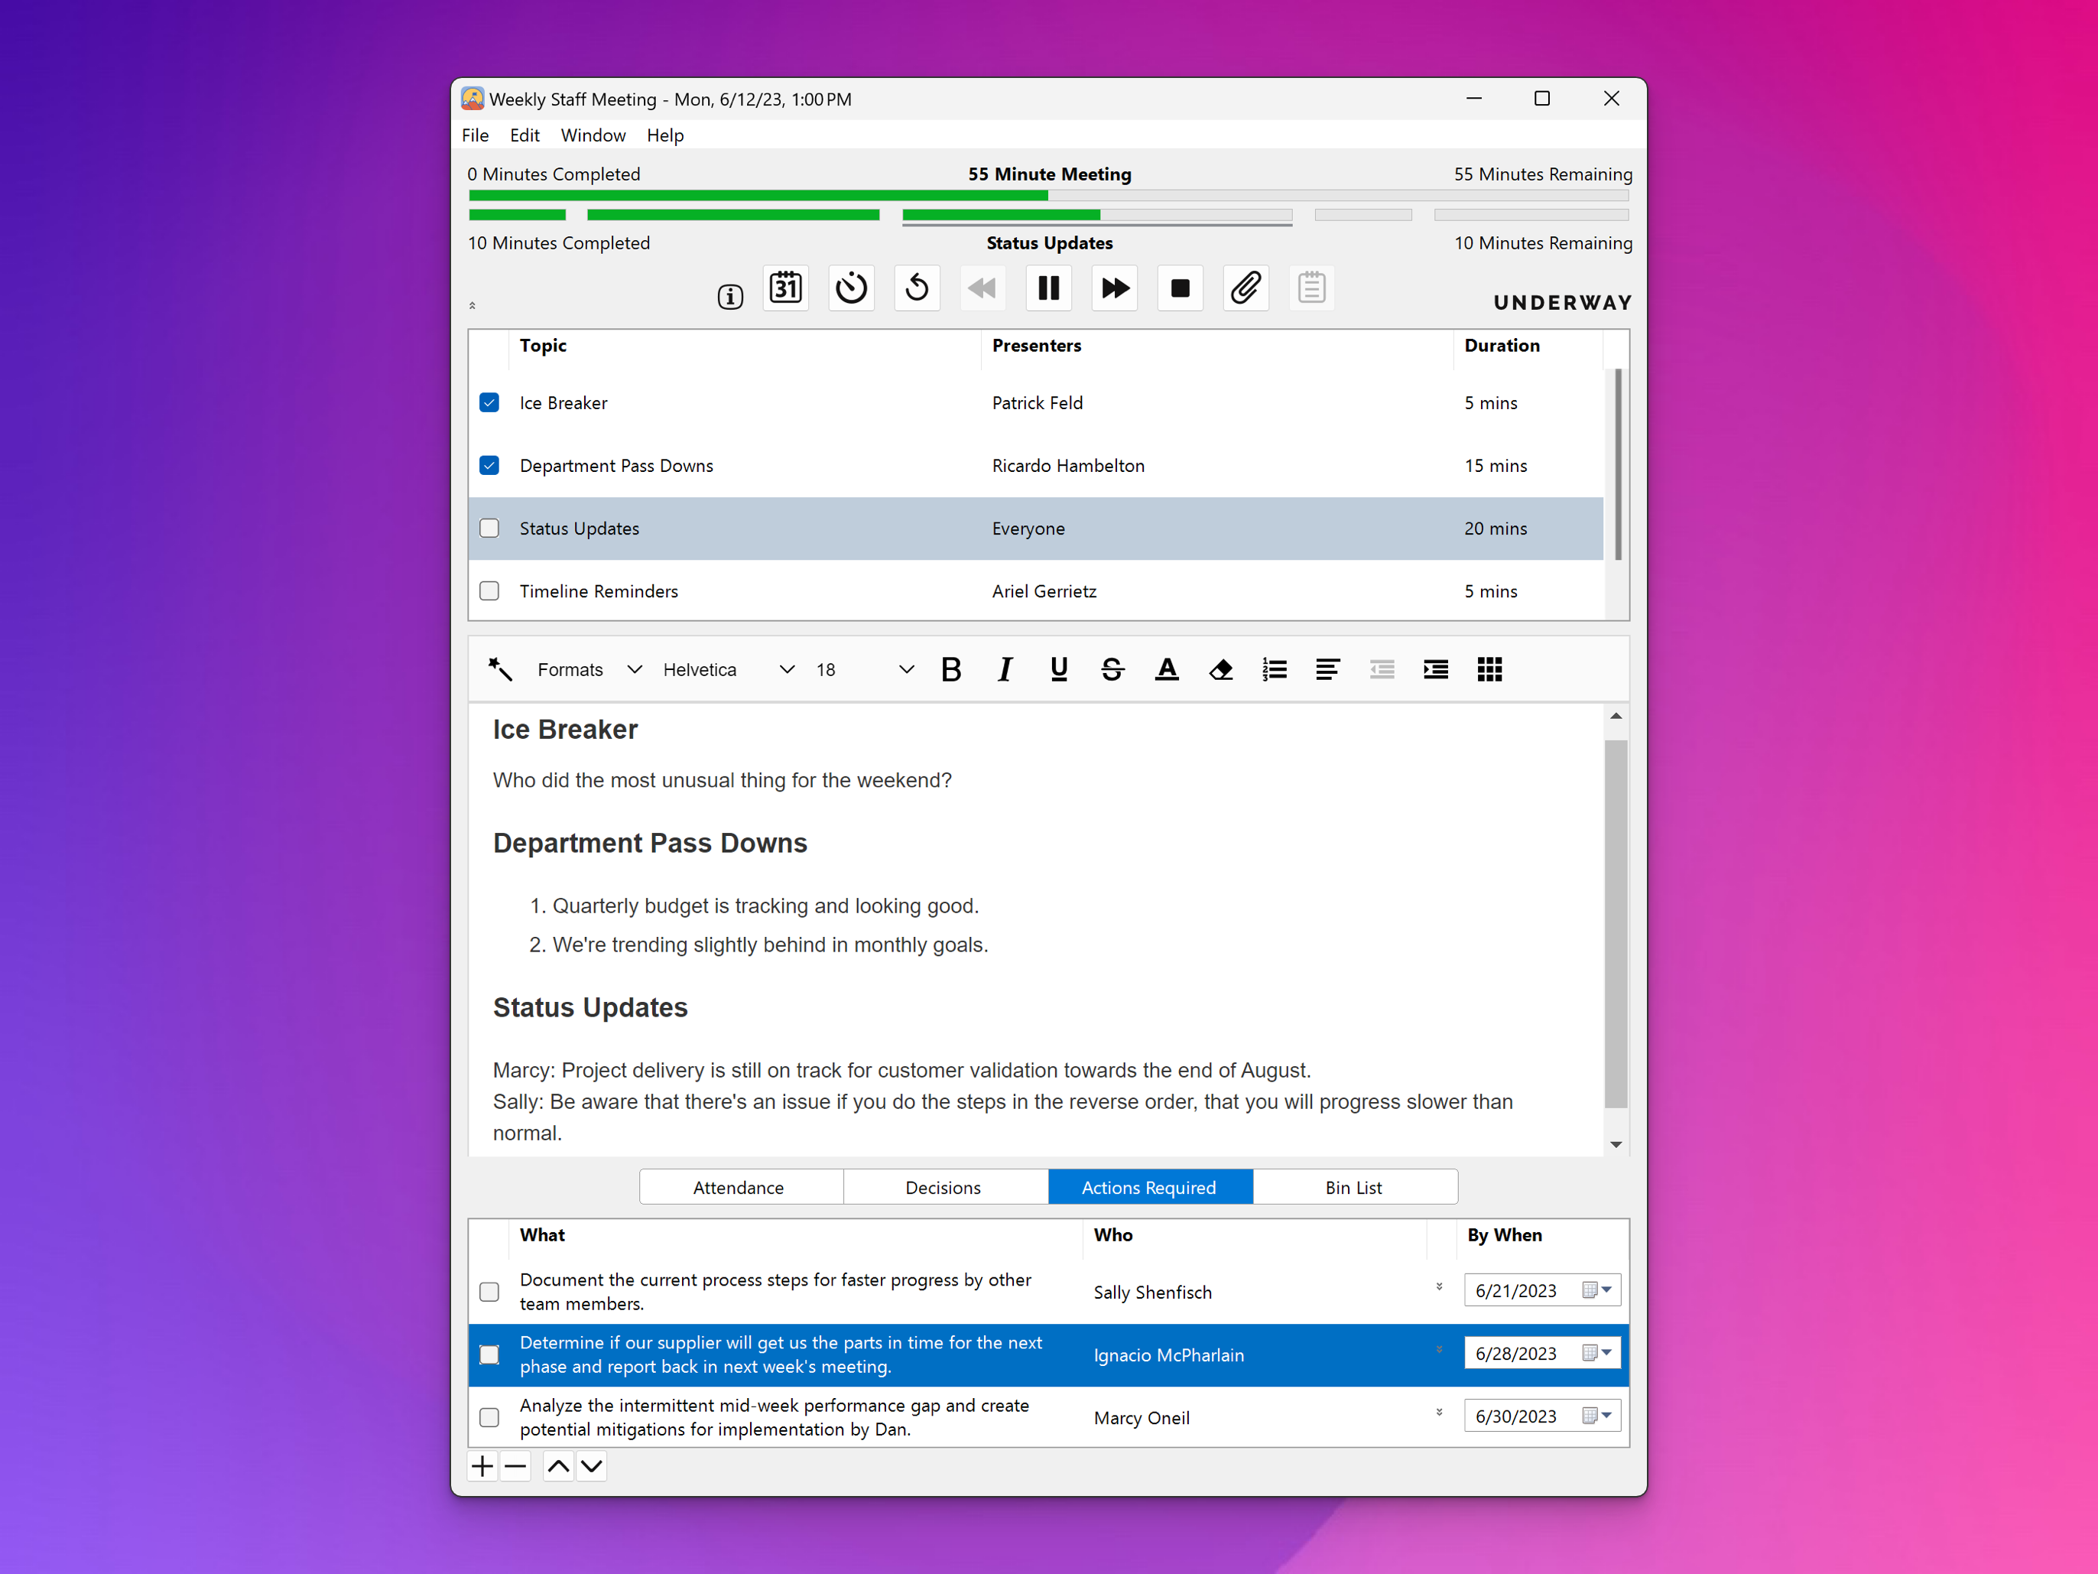This screenshot has width=2098, height=1574.
Task: Click the Status Updates progress bar
Action: (x=1096, y=216)
